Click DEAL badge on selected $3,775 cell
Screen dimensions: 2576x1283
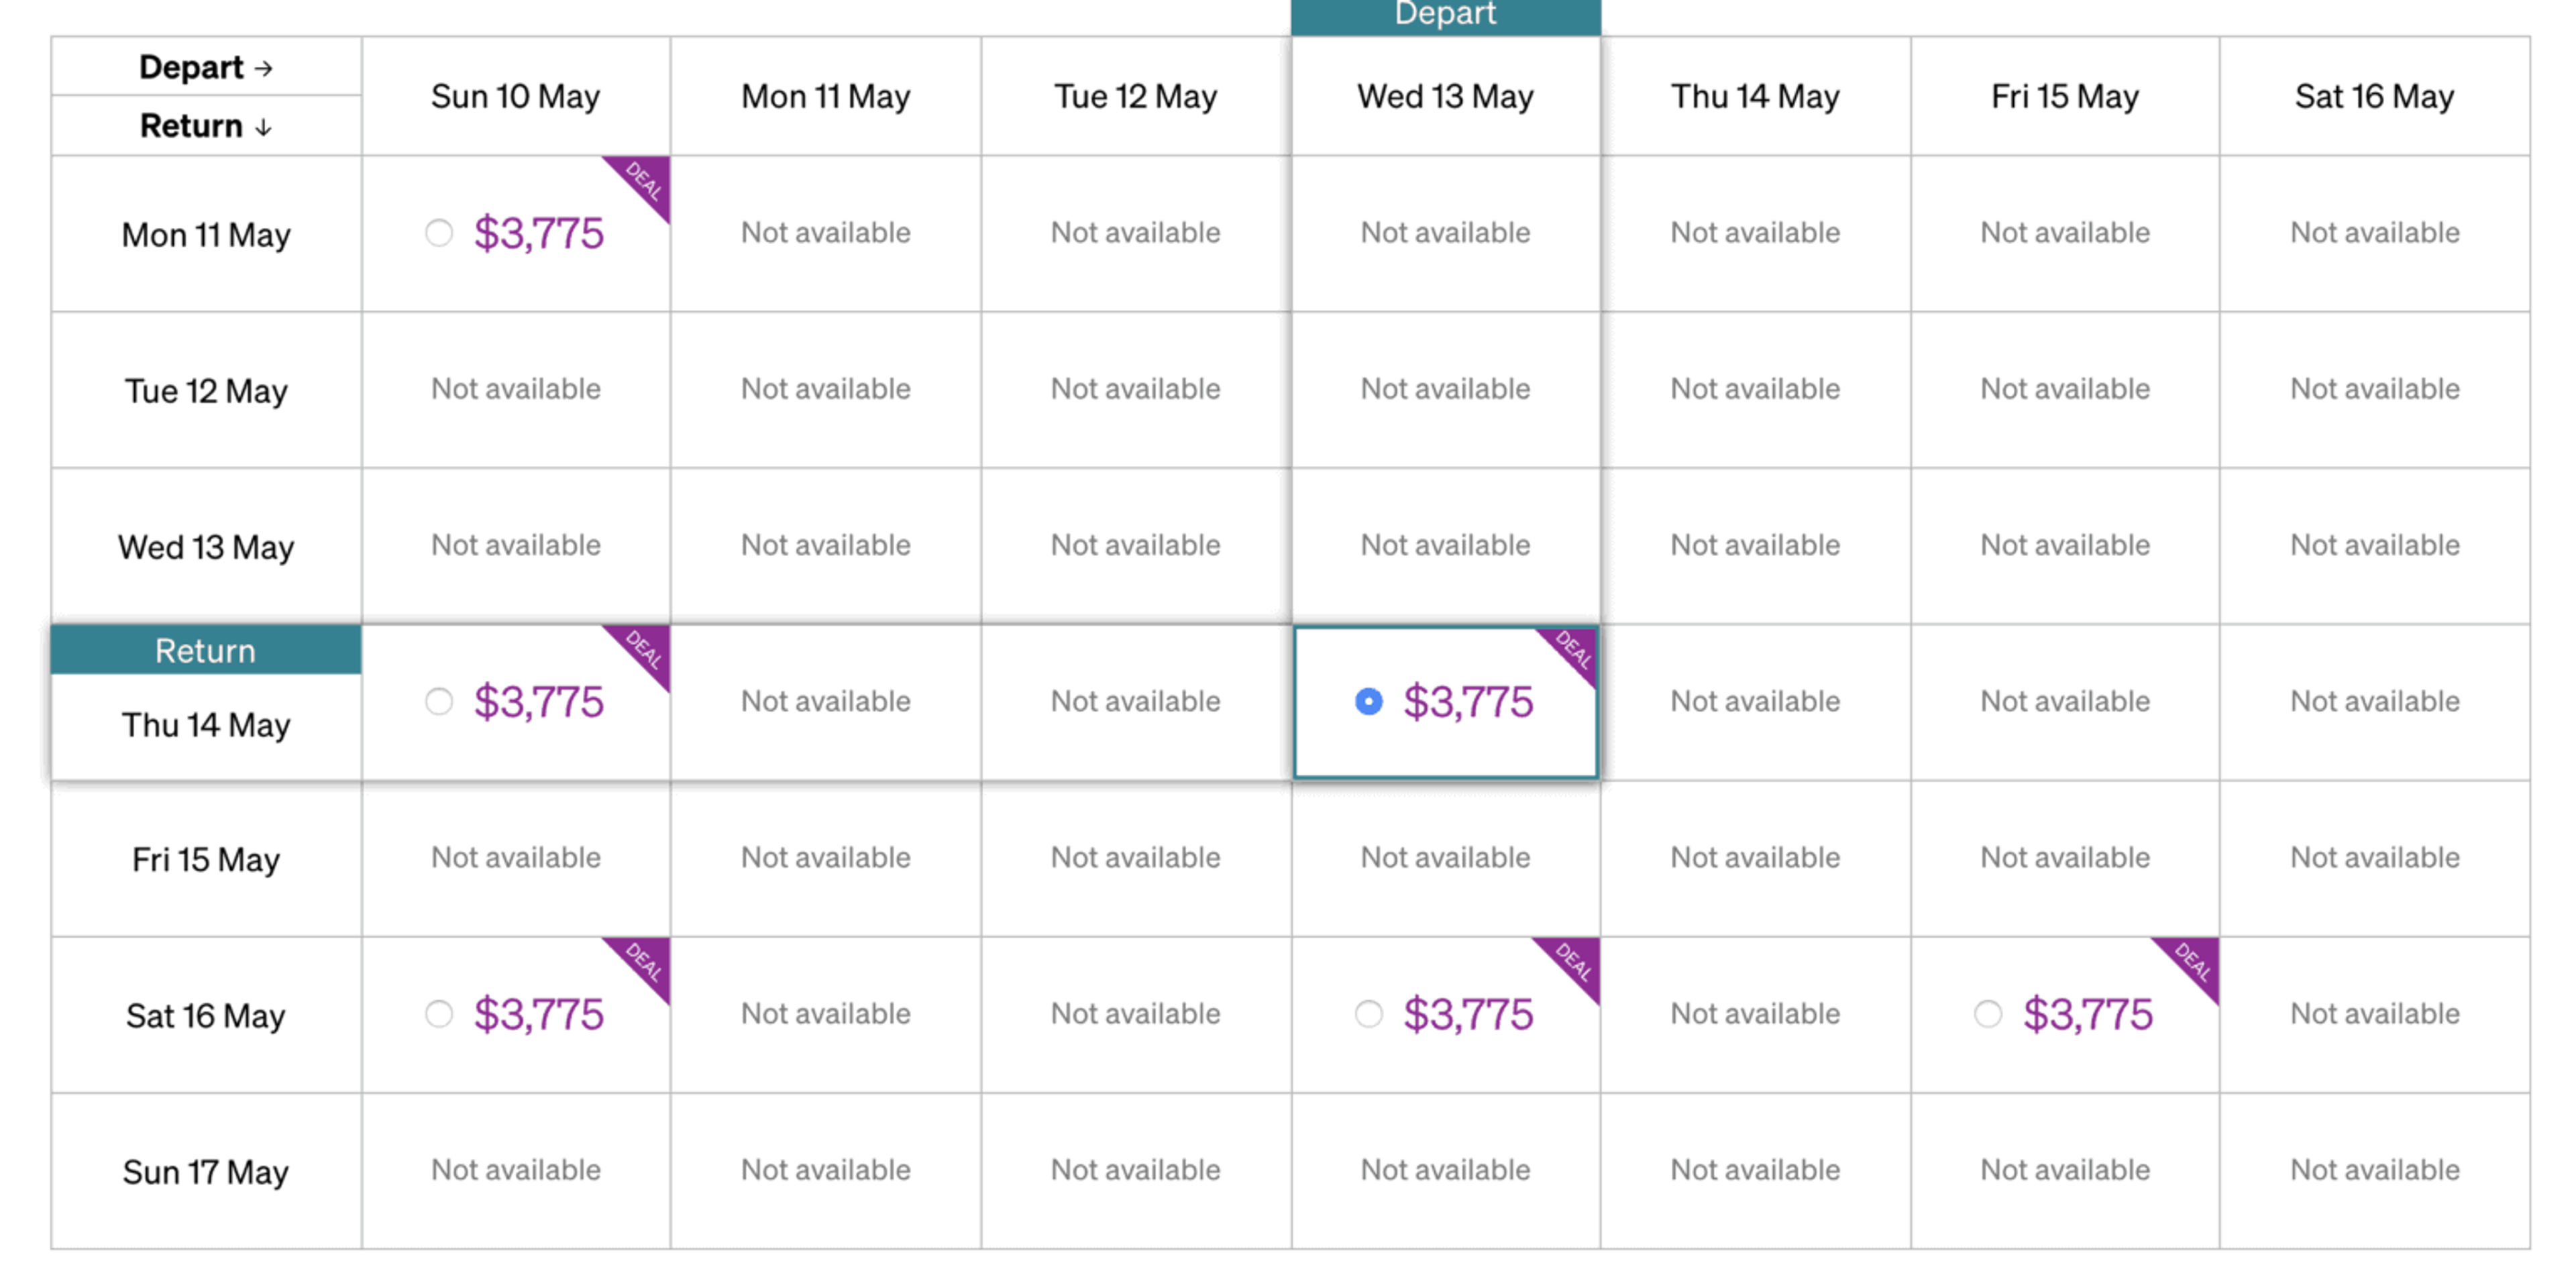pyautogui.click(x=1574, y=650)
